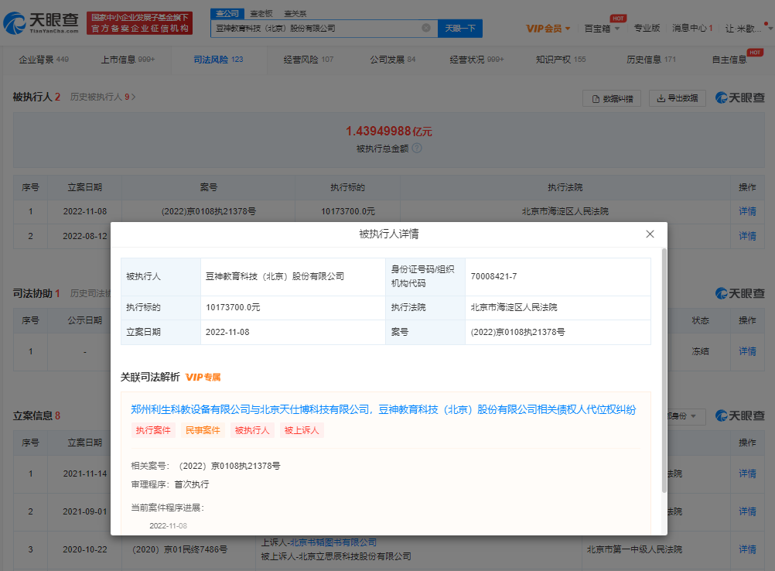Open the 北京书韬图书有限公司 link

click(333, 542)
